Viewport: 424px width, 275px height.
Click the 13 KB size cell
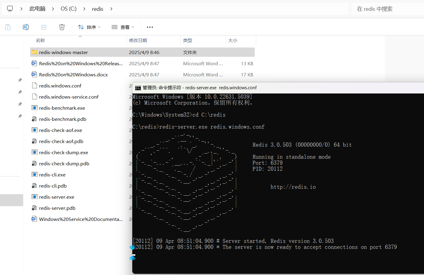point(247,63)
